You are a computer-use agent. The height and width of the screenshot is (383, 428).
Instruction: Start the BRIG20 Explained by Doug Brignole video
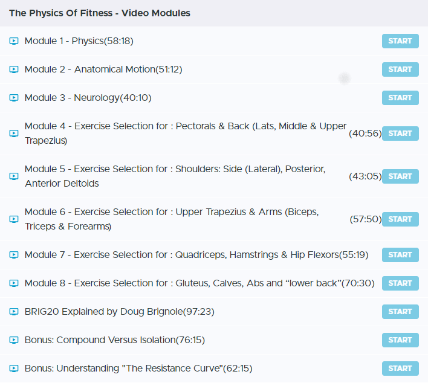(400, 312)
